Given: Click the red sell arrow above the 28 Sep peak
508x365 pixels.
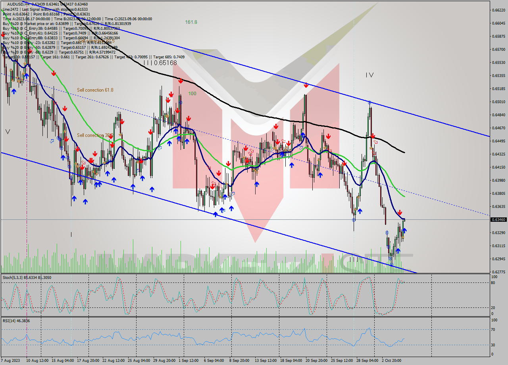Looking at the screenshot, I should [373, 136].
